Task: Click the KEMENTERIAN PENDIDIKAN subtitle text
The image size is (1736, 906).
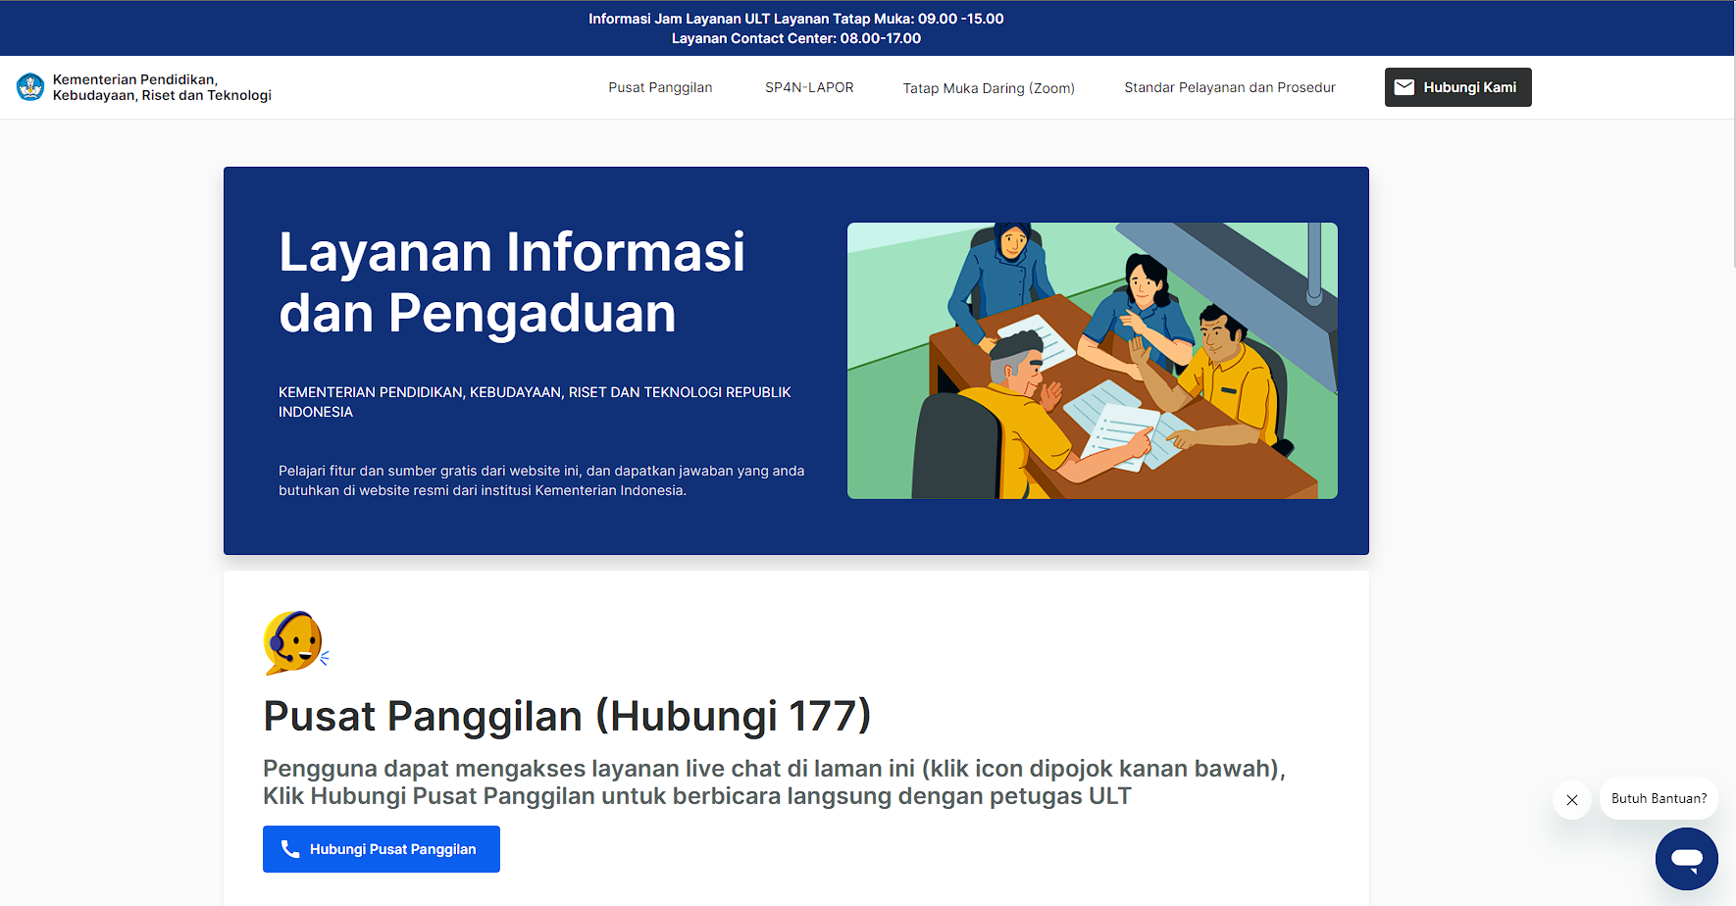Action: pyautogui.click(x=535, y=401)
